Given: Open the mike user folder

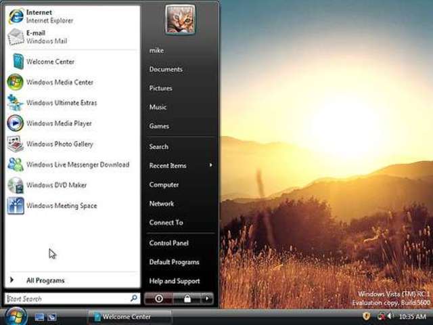Looking at the screenshot, I should coord(156,50).
